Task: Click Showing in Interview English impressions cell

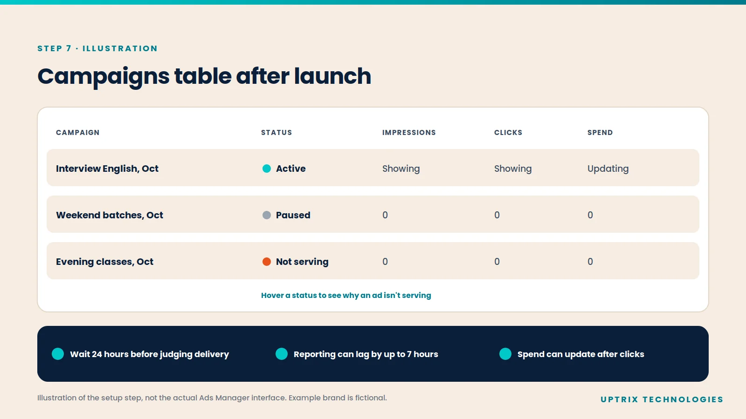Action: pyautogui.click(x=401, y=169)
